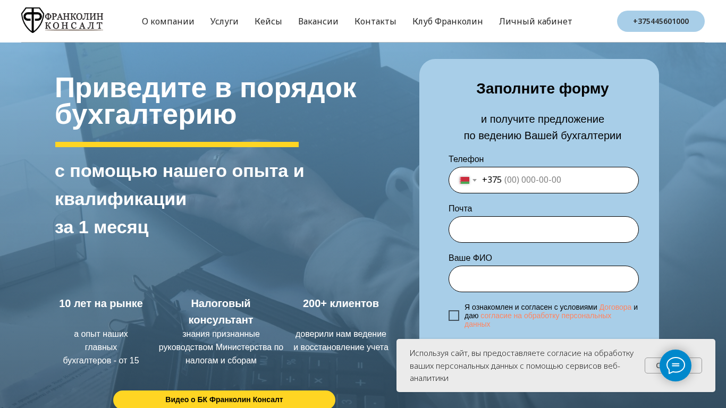Click the 10 лет на рынке text
726x408 pixels.
pyautogui.click(x=101, y=303)
